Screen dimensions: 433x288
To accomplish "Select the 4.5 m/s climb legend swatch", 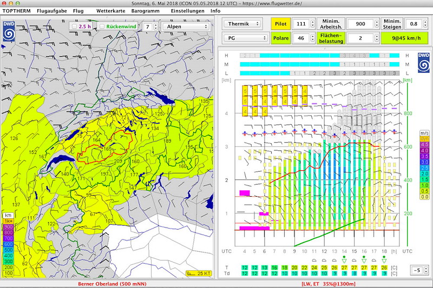I will [x=424, y=145].
